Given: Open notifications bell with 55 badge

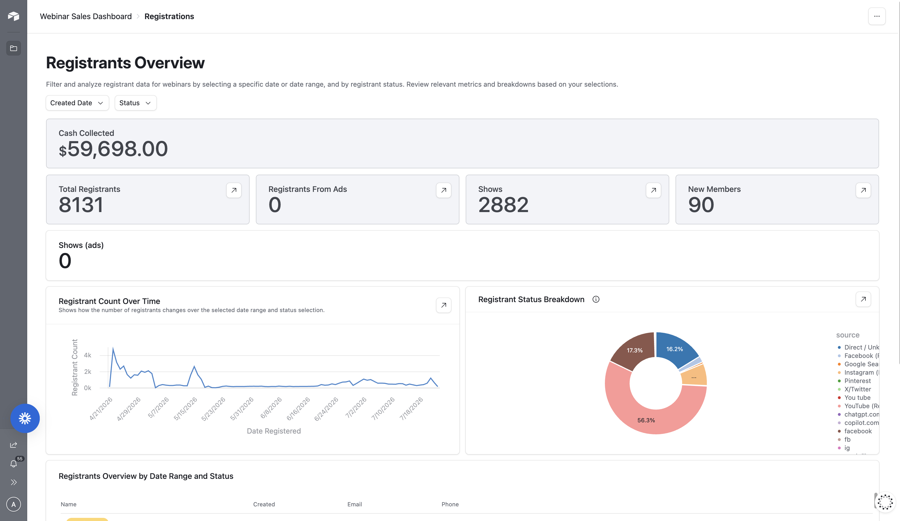Looking at the screenshot, I should point(14,463).
